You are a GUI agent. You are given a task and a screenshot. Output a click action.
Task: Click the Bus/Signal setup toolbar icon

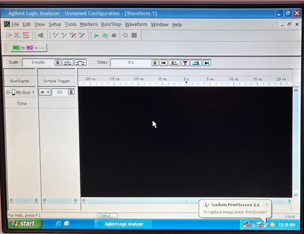9,36
